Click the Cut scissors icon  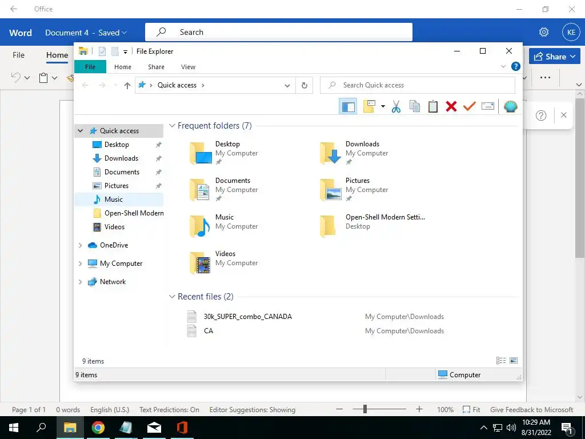[x=396, y=107]
